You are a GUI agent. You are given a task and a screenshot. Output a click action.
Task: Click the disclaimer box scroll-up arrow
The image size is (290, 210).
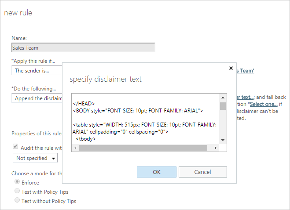pyautogui.click(x=223, y=98)
